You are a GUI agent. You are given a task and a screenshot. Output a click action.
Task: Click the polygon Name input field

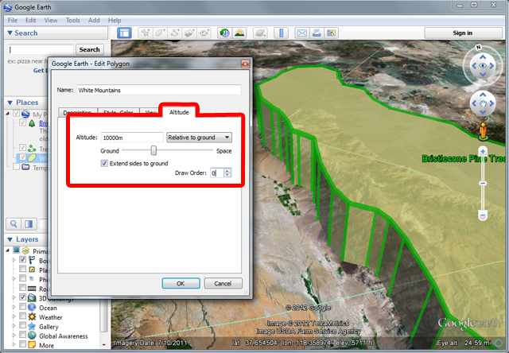(x=157, y=91)
